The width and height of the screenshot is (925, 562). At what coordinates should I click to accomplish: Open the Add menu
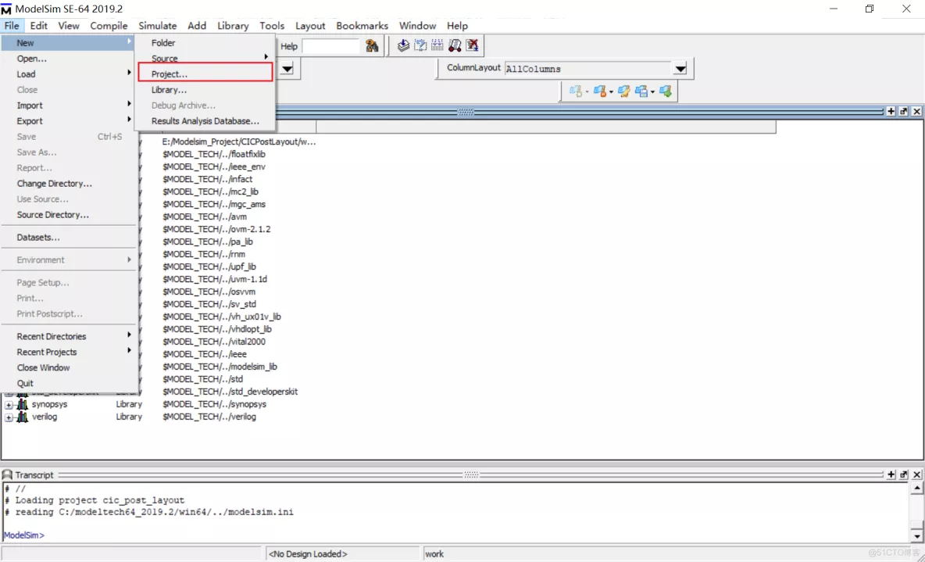(197, 25)
